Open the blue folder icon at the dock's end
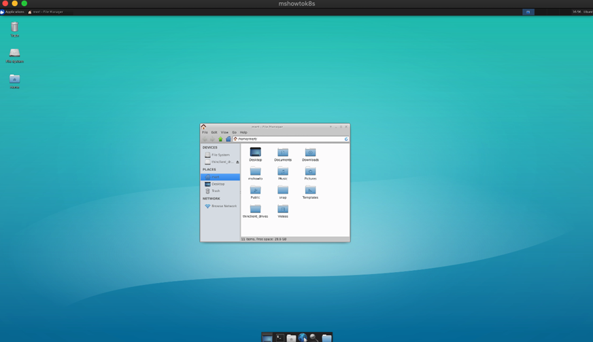 click(x=326, y=338)
